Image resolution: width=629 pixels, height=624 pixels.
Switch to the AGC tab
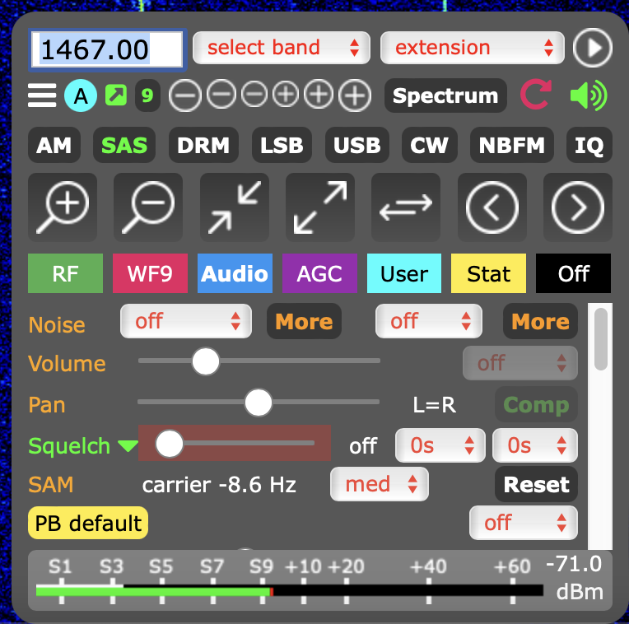pyautogui.click(x=319, y=273)
